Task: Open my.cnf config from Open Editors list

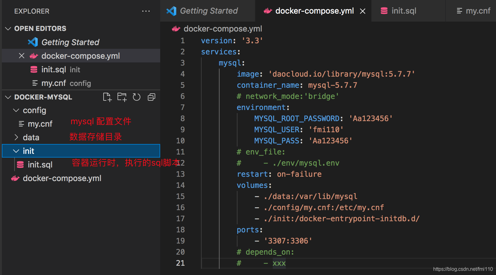Action: point(81,83)
